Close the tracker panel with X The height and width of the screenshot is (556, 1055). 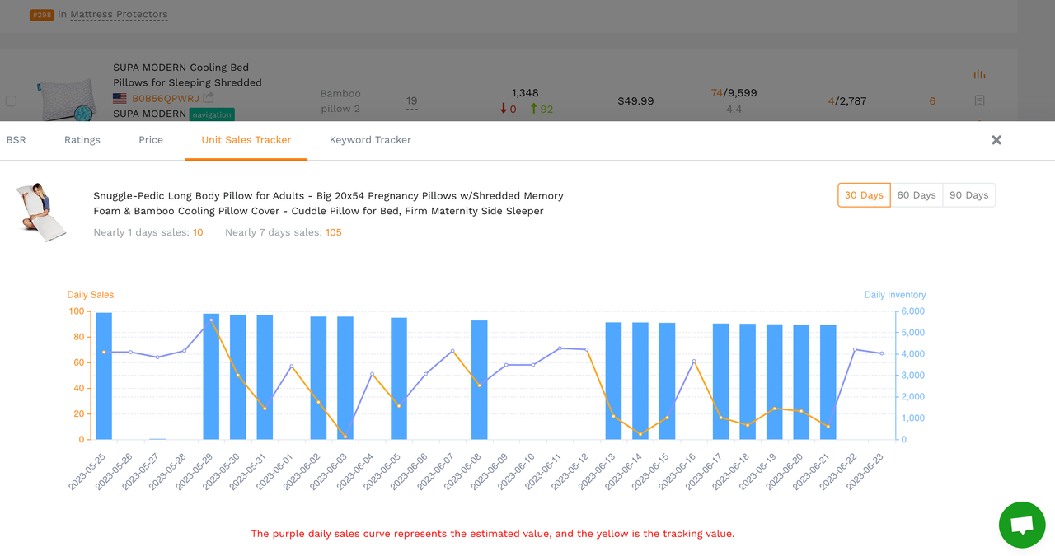point(996,140)
